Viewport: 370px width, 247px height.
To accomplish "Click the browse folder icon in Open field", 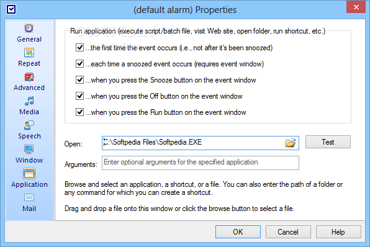I will click(x=291, y=143).
